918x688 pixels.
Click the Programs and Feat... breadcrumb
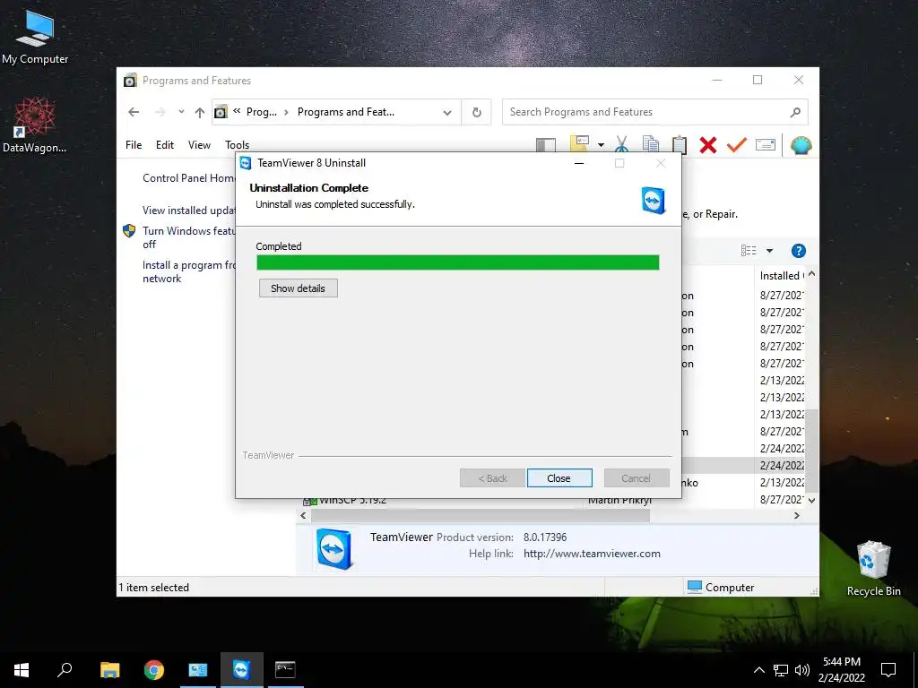345,112
